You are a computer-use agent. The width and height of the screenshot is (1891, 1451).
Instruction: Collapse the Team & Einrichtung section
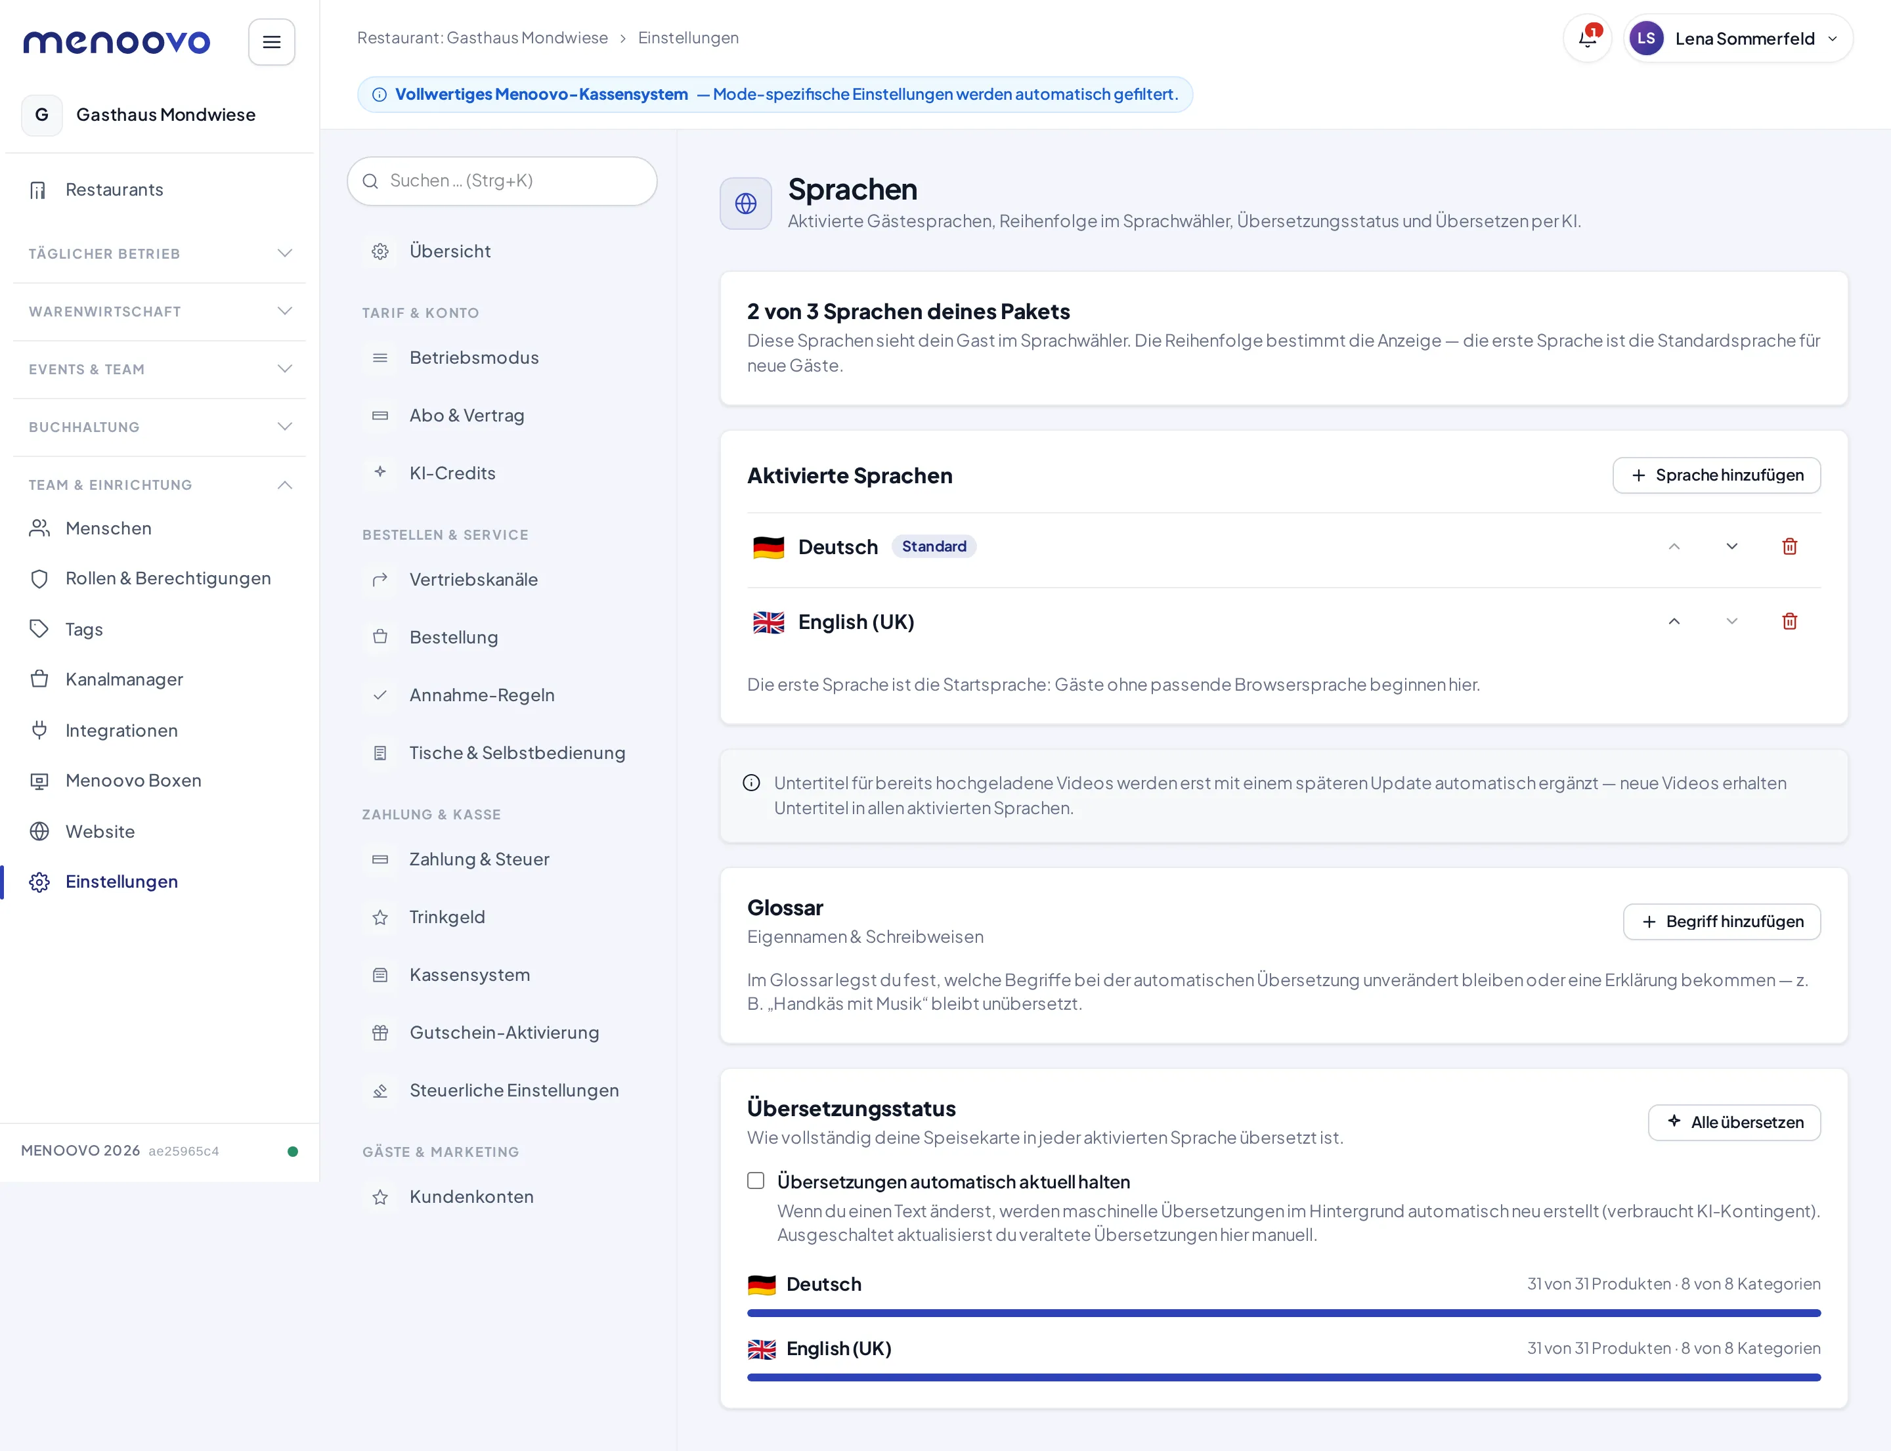pos(160,485)
